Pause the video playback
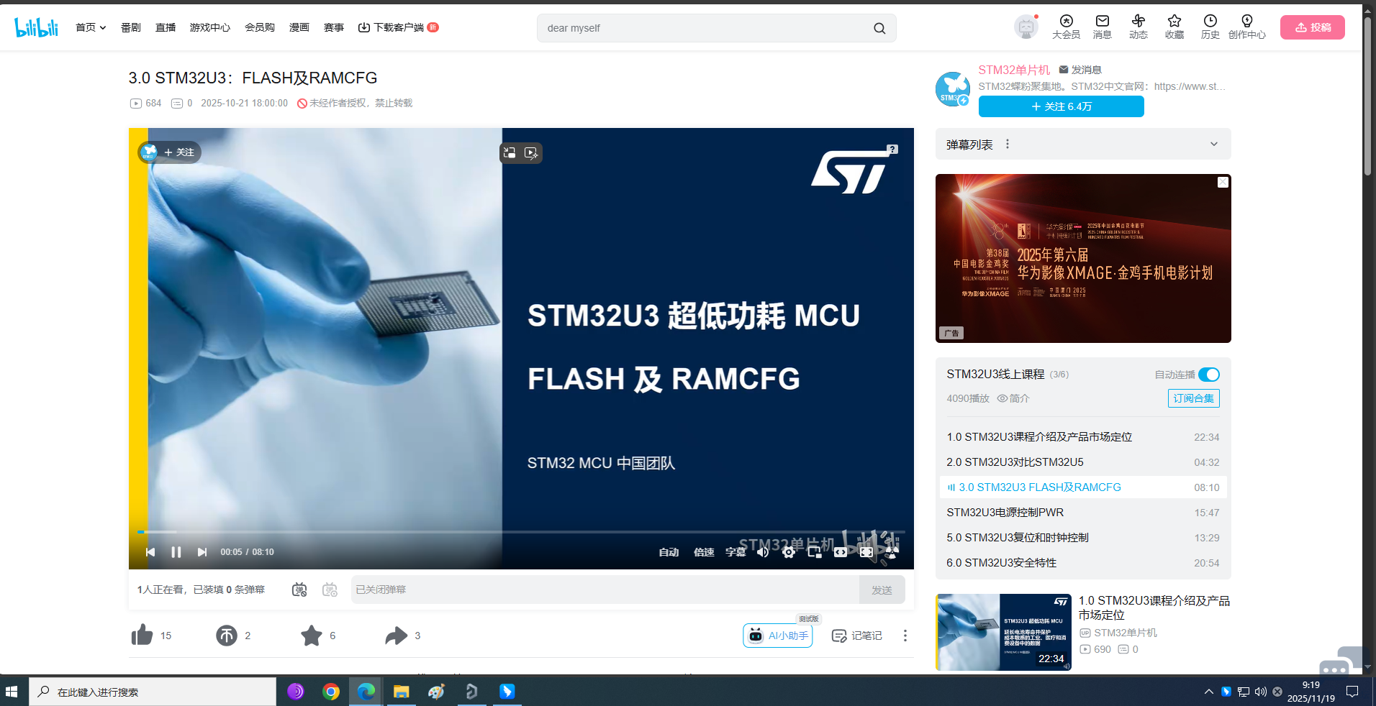Image resolution: width=1376 pixels, height=706 pixels. click(x=176, y=552)
